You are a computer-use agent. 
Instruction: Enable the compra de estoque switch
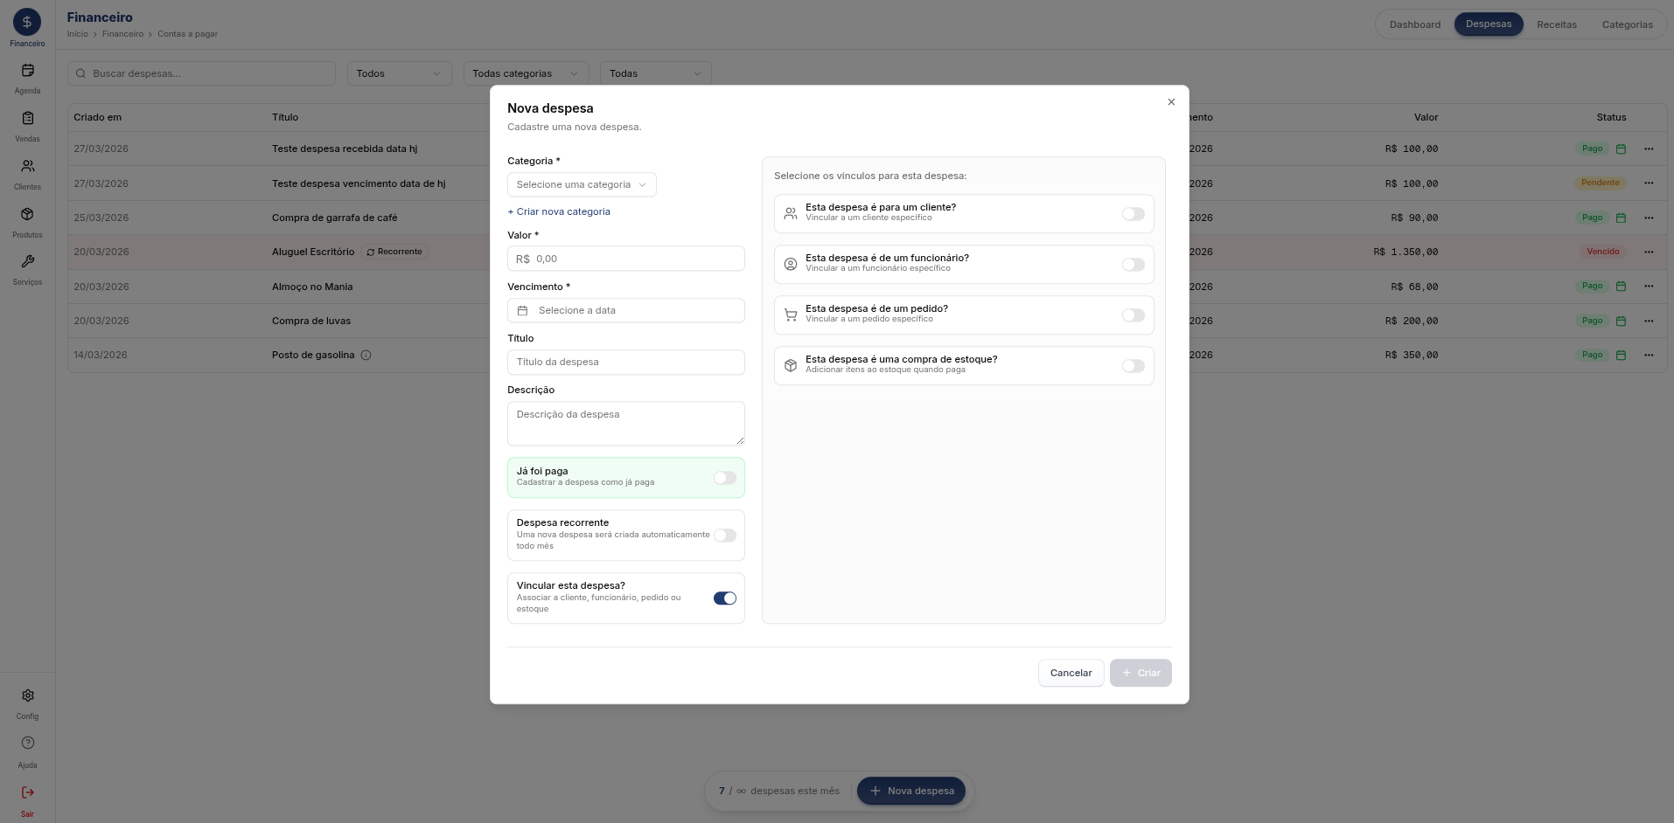tap(1133, 366)
